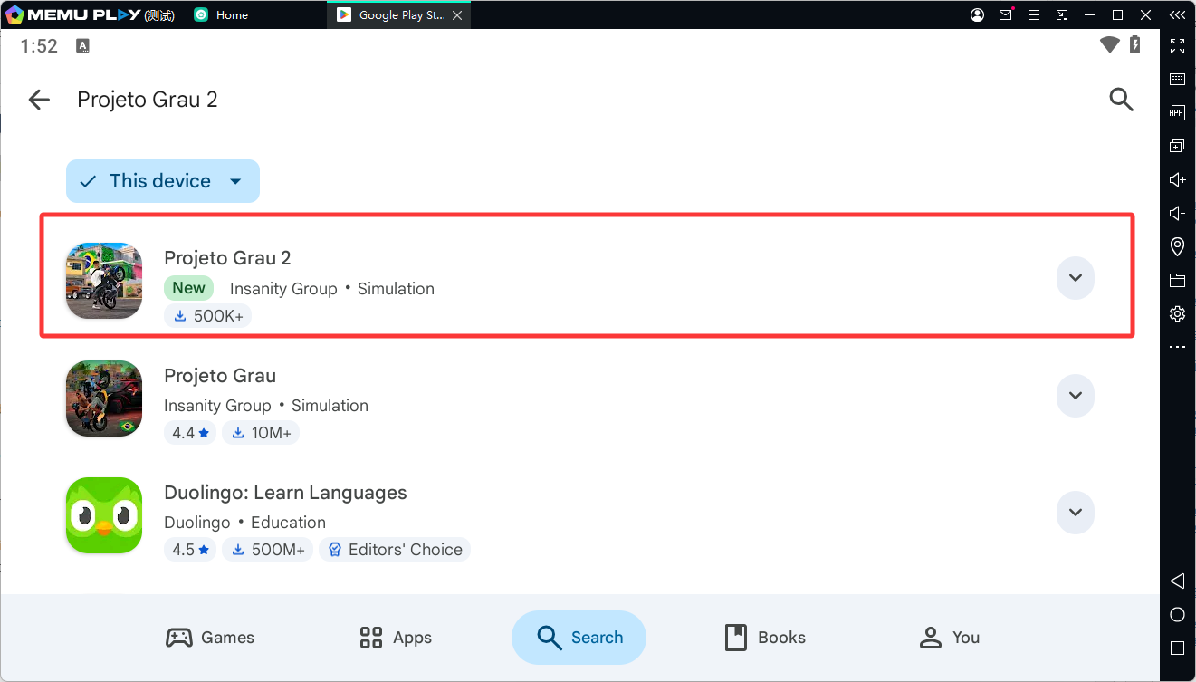Image resolution: width=1196 pixels, height=682 pixels.
Task: Select the 4.5 star rating chip
Action: click(x=190, y=550)
